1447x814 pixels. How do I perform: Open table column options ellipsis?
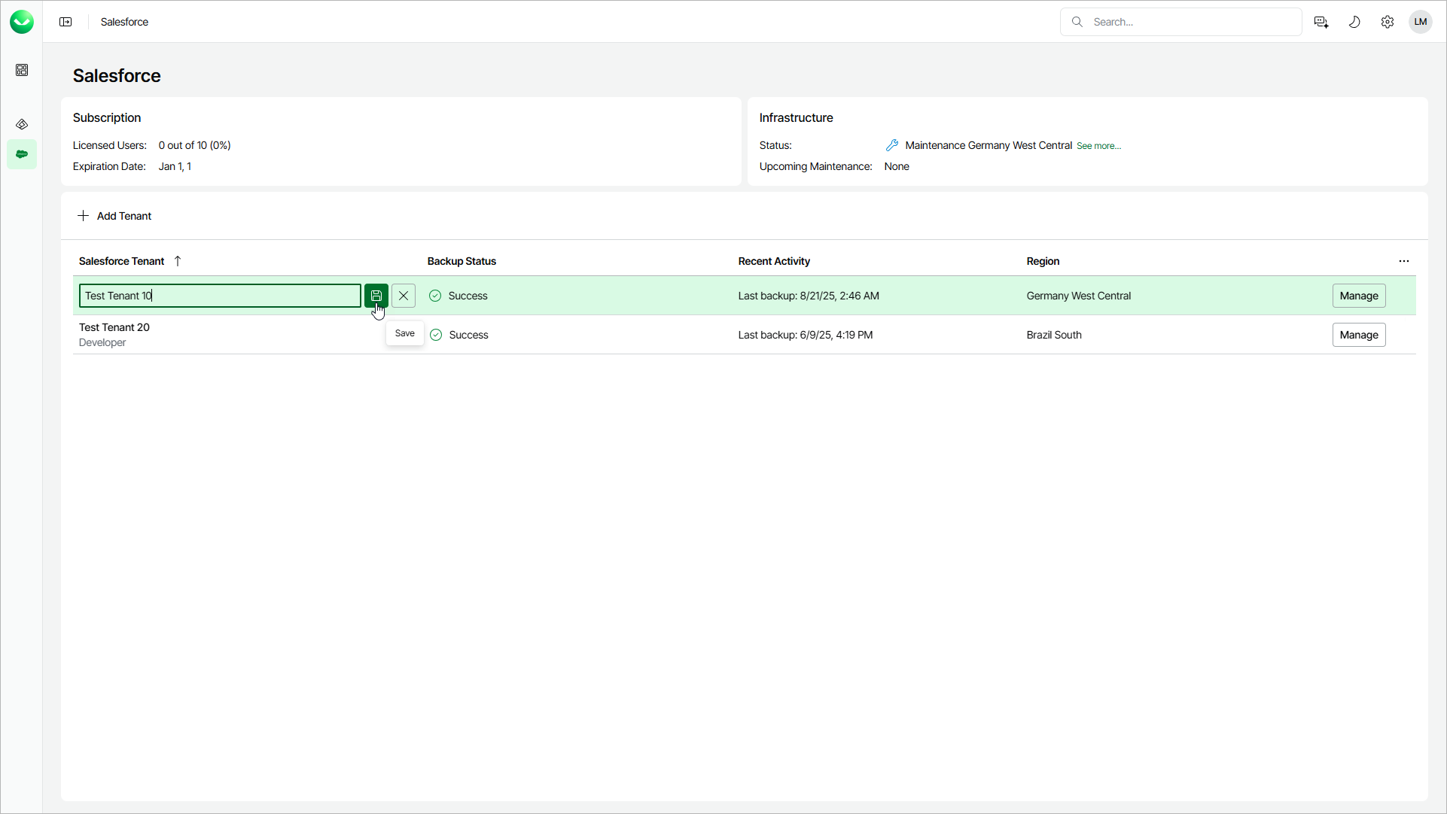click(1404, 261)
